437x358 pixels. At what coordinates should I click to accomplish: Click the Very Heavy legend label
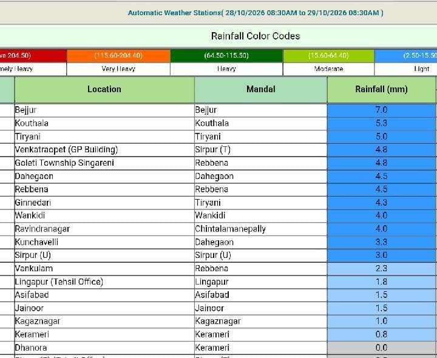coord(118,69)
